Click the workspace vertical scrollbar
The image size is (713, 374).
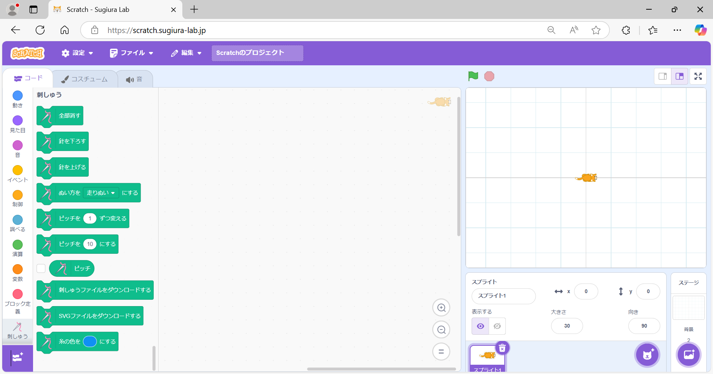459,166
